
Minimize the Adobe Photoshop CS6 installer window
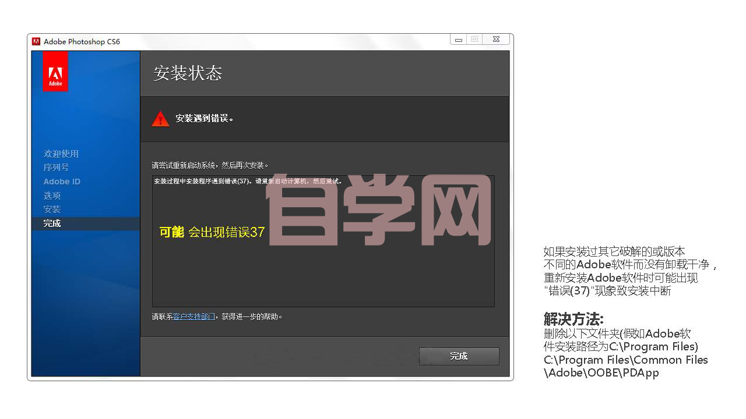pyautogui.click(x=459, y=40)
